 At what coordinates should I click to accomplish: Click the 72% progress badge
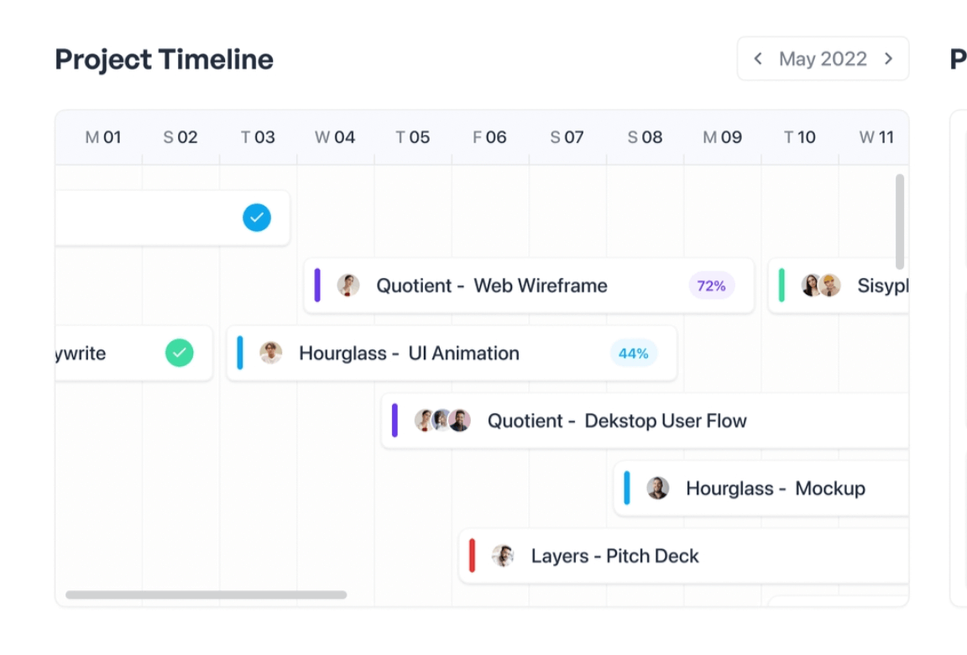coord(711,286)
